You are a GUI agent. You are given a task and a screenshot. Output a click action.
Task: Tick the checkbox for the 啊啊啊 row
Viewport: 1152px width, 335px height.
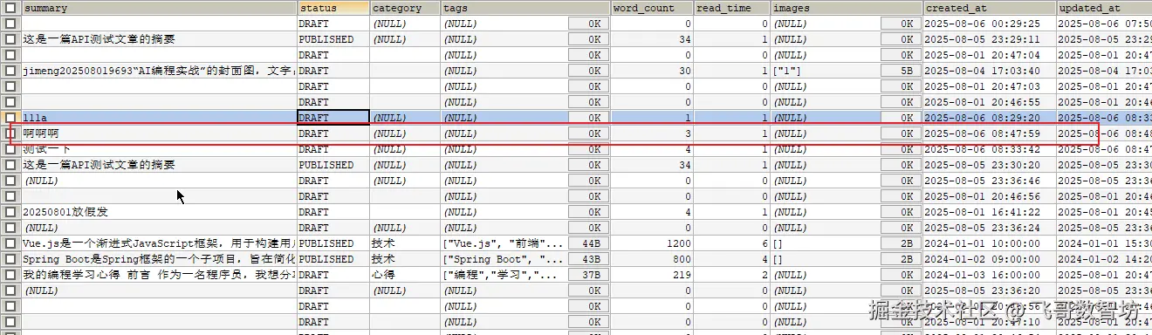click(x=10, y=133)
